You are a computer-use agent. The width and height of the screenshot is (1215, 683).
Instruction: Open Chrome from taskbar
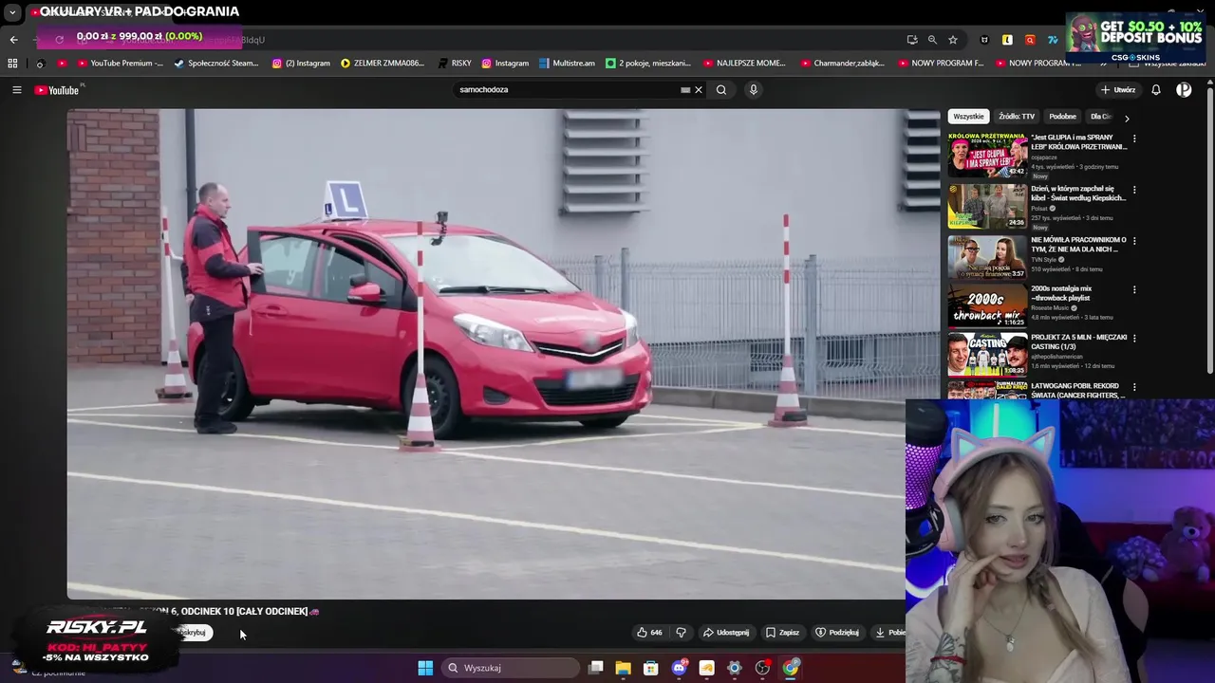(791, 668)
